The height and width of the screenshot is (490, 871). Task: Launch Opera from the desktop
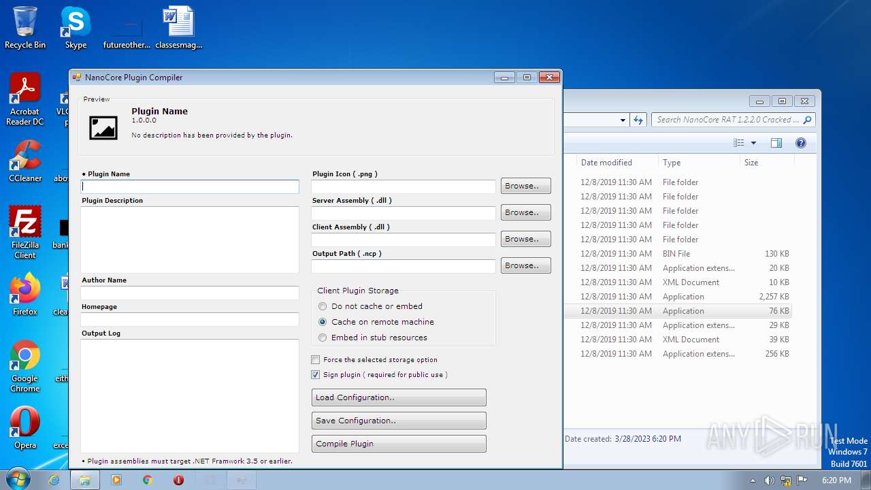pos(24,427)
